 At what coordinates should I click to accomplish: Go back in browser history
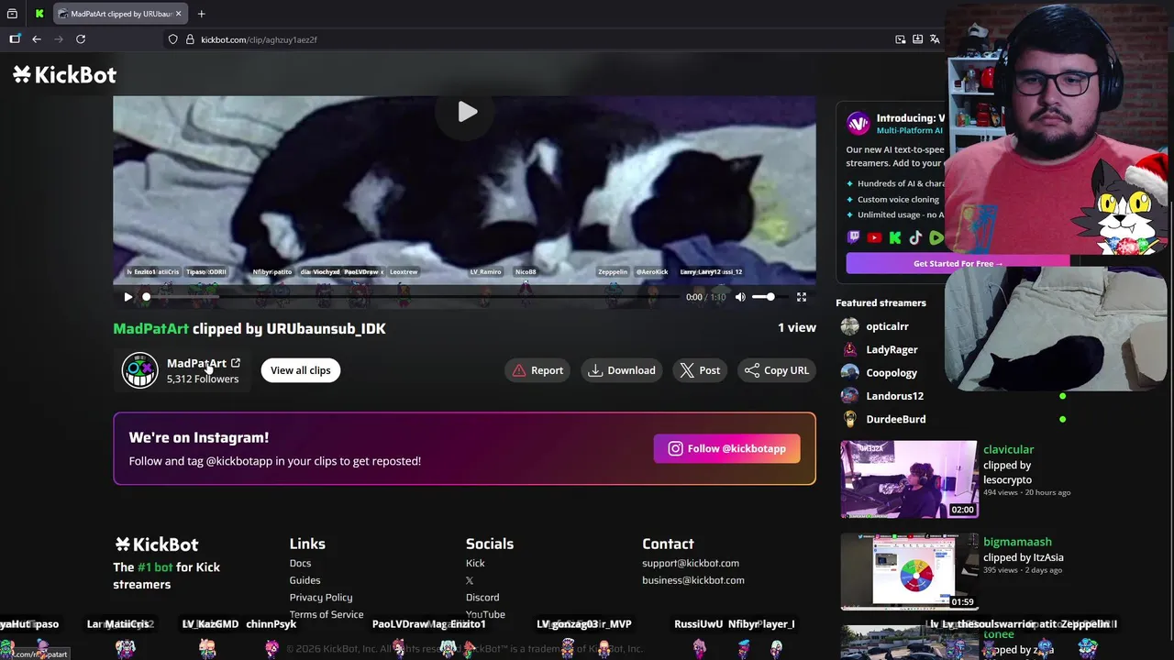(37, 39)
